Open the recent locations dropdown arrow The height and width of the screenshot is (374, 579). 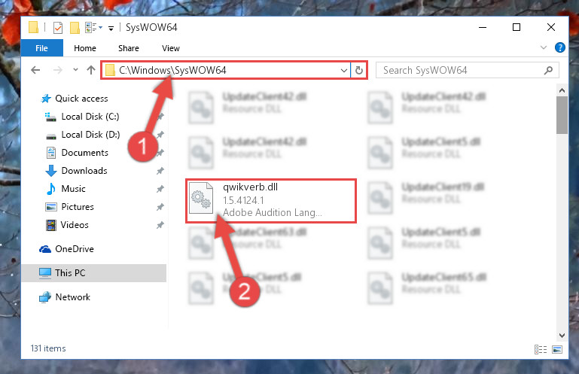click(75, 69)
